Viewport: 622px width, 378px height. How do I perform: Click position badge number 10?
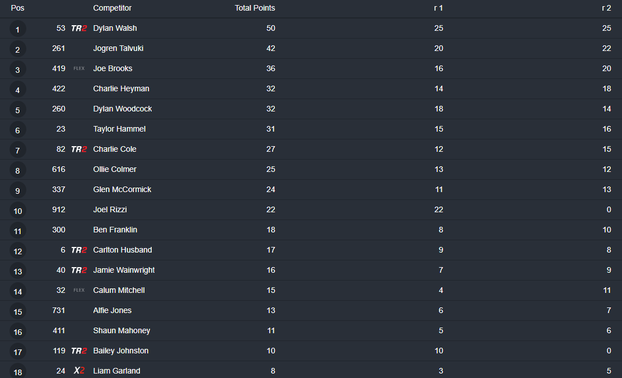pyautogui.click(x=17, y=211)
